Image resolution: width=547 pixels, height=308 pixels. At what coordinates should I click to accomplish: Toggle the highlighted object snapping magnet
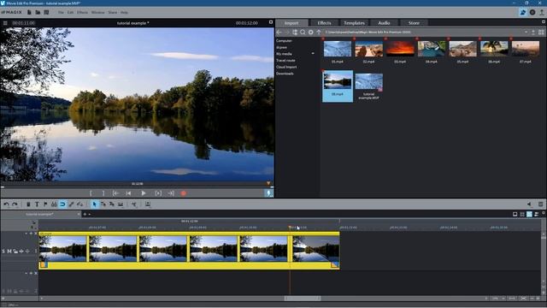point(62,204)
